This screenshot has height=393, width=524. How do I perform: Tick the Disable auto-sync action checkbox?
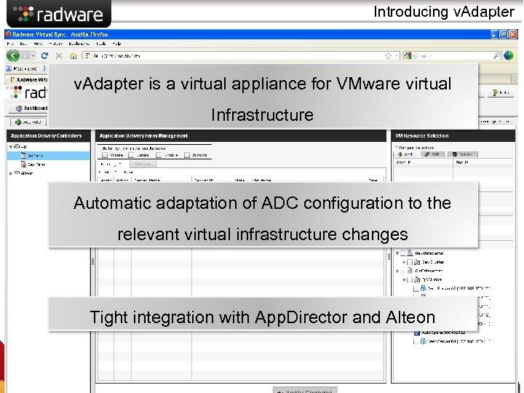187,155
